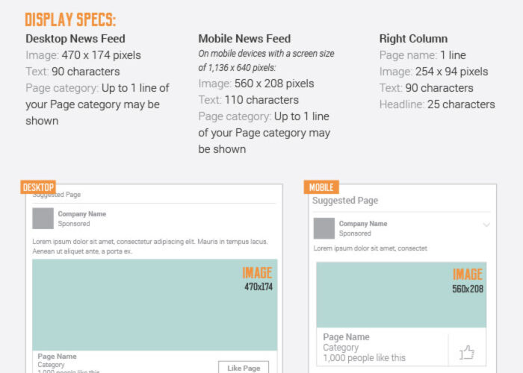Click the 470x174 teal image placeholder
Viewport: 523px width, 373px height.
pos(155,304)
